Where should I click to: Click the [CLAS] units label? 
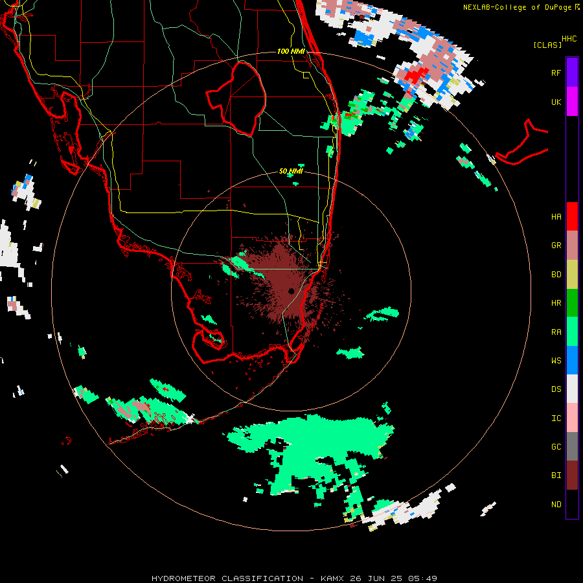[x=547, y=45]
